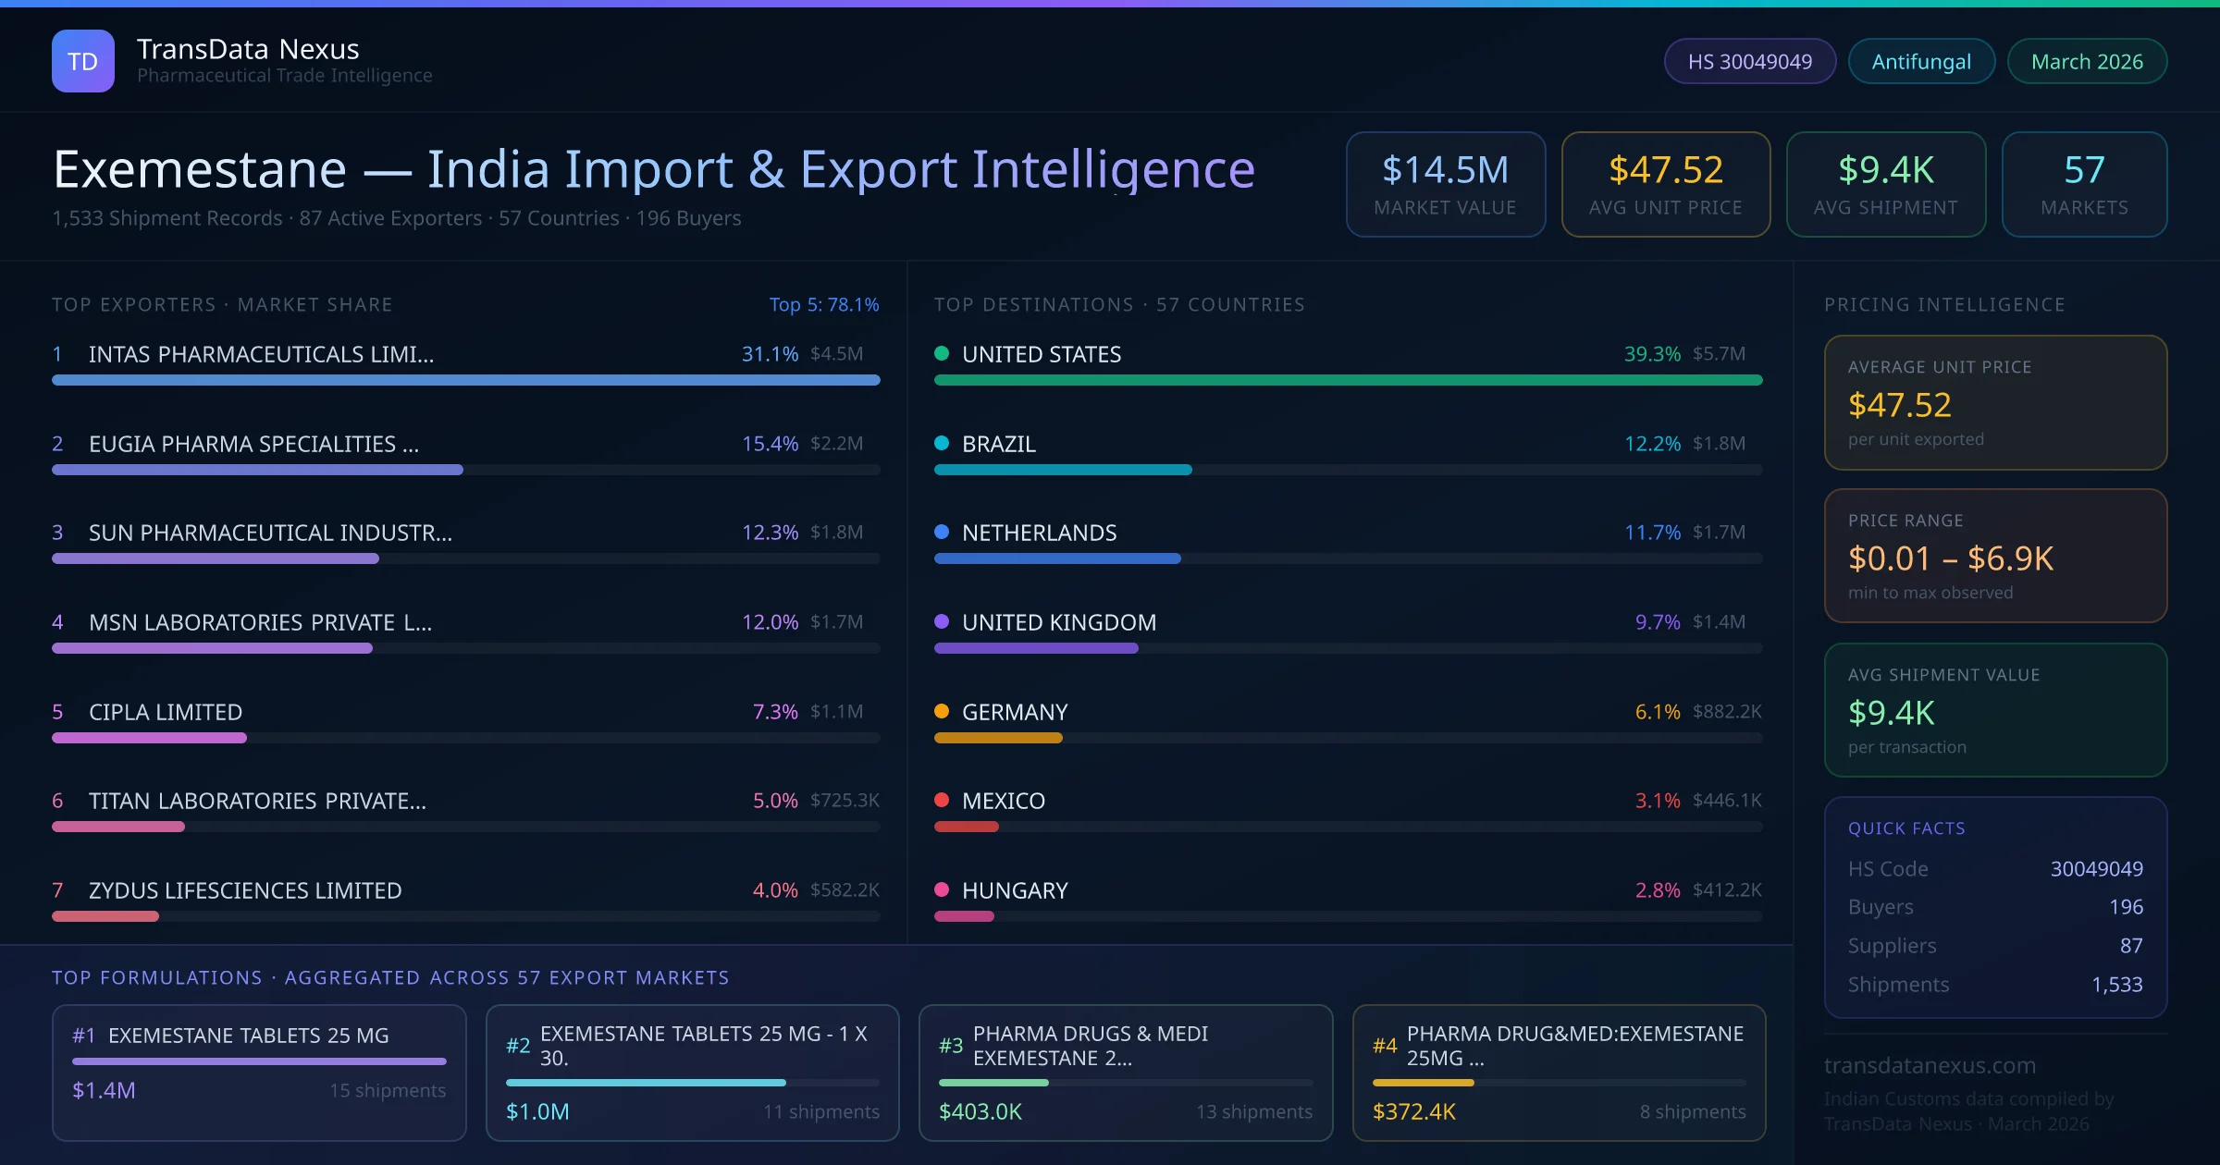Select the HS 30049049 tag
The width and height of the screenshot is (2220, 1165).
[1749, 61]
